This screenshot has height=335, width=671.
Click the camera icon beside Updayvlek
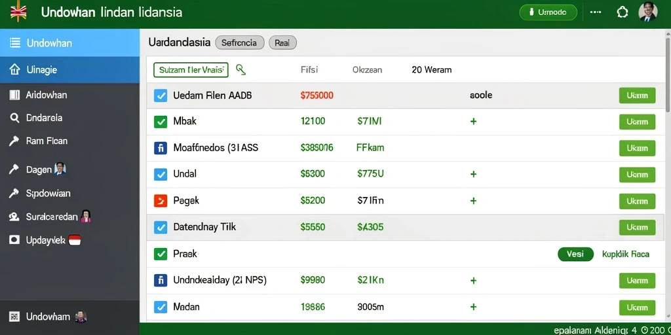click(x=14, y=240)
